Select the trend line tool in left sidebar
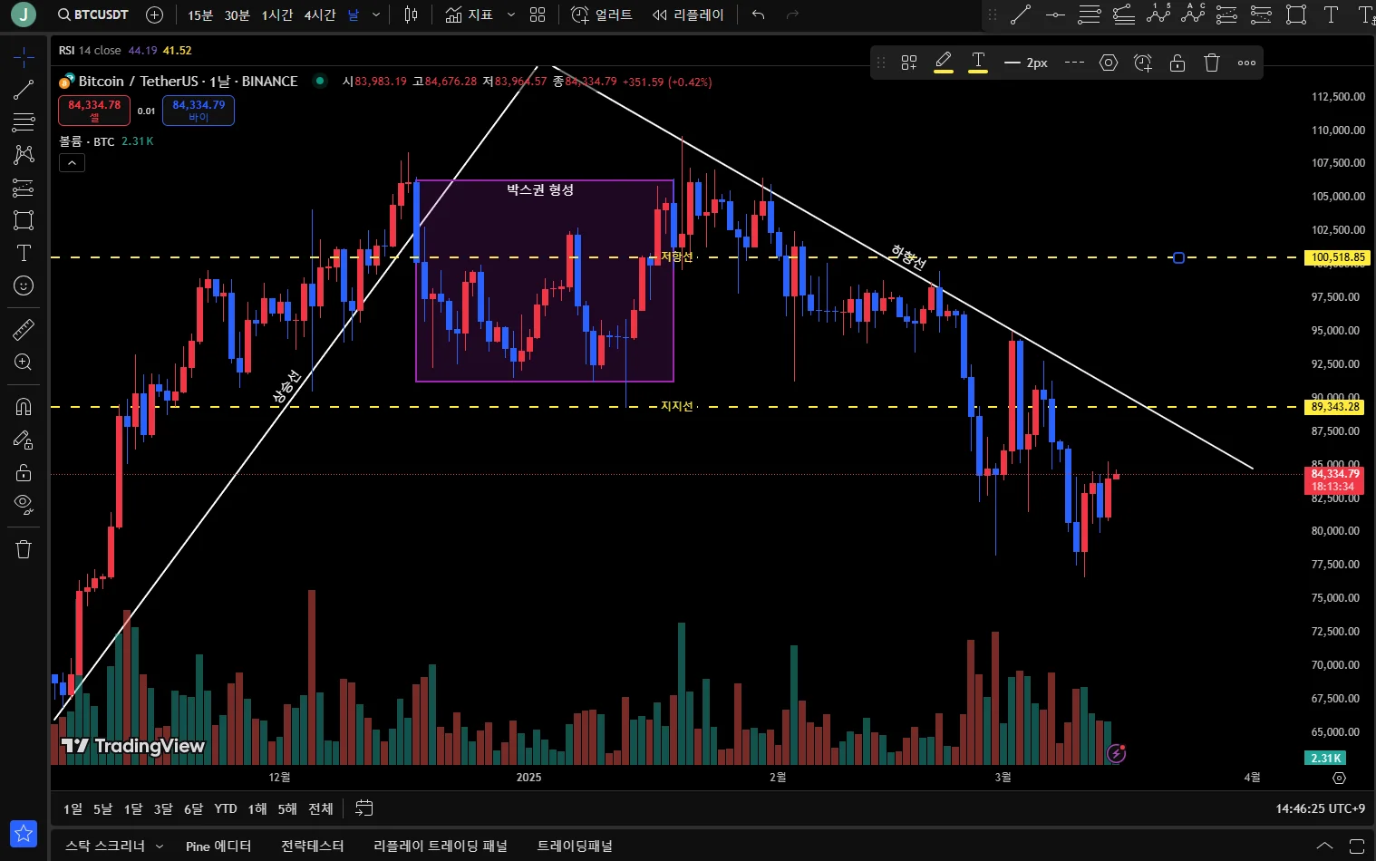The width and height of the screenshot is (1376, 861). click(x=24, y=90)
